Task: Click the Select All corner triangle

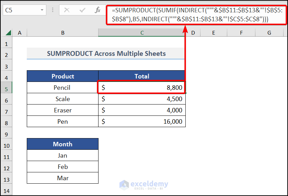Action: (8, 33)
